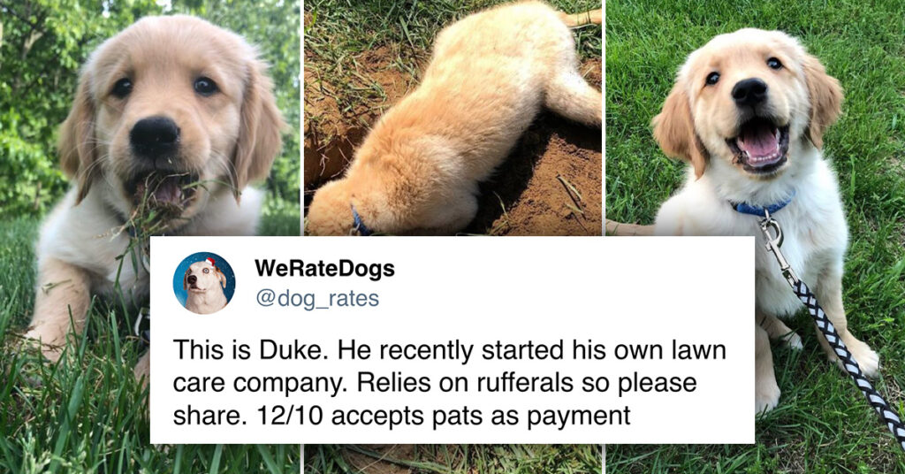Click the blue collar on the smiling puppy
This screenshot has height=474, width=905.
tap(762, 207)
